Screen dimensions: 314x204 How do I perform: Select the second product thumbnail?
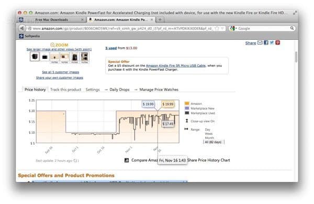44,57
